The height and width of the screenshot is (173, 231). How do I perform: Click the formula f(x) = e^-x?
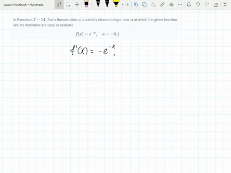pos(86,34)
